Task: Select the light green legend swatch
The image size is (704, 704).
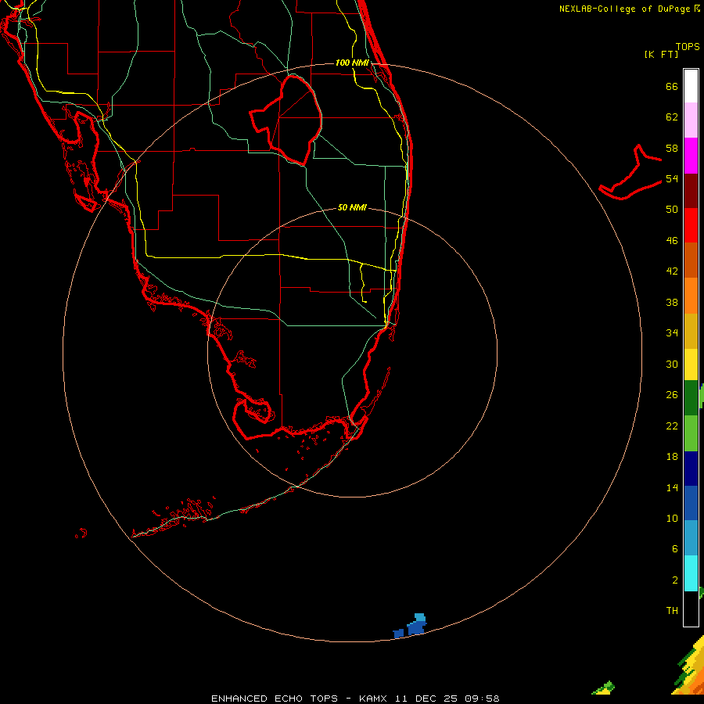Action: [691, 433]
